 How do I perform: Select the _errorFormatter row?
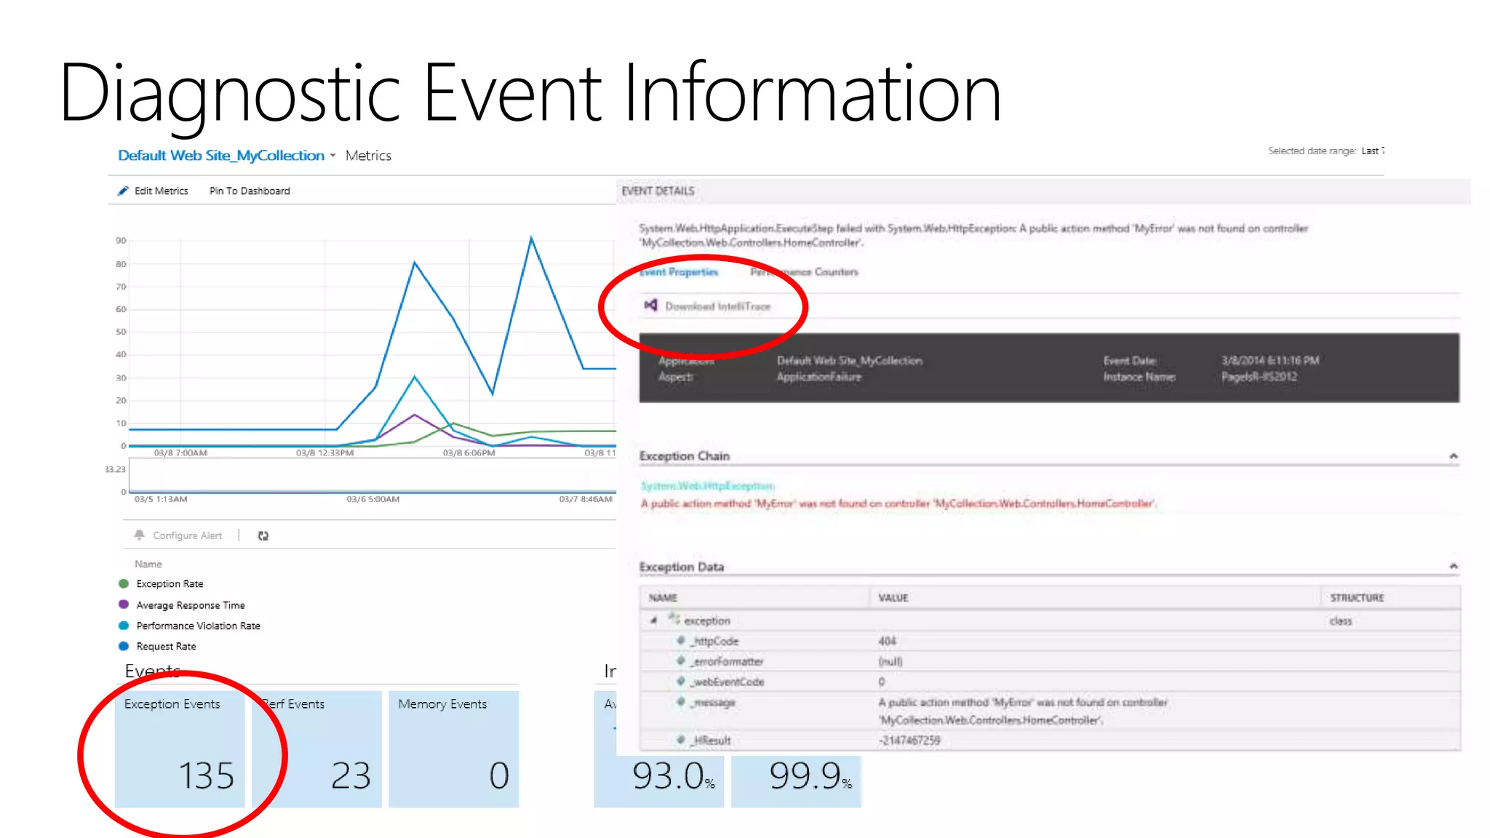point(1049,661)
